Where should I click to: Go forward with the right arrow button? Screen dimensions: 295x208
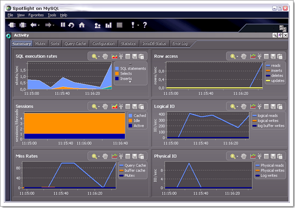pyautogui.click(x=48, y=25)
